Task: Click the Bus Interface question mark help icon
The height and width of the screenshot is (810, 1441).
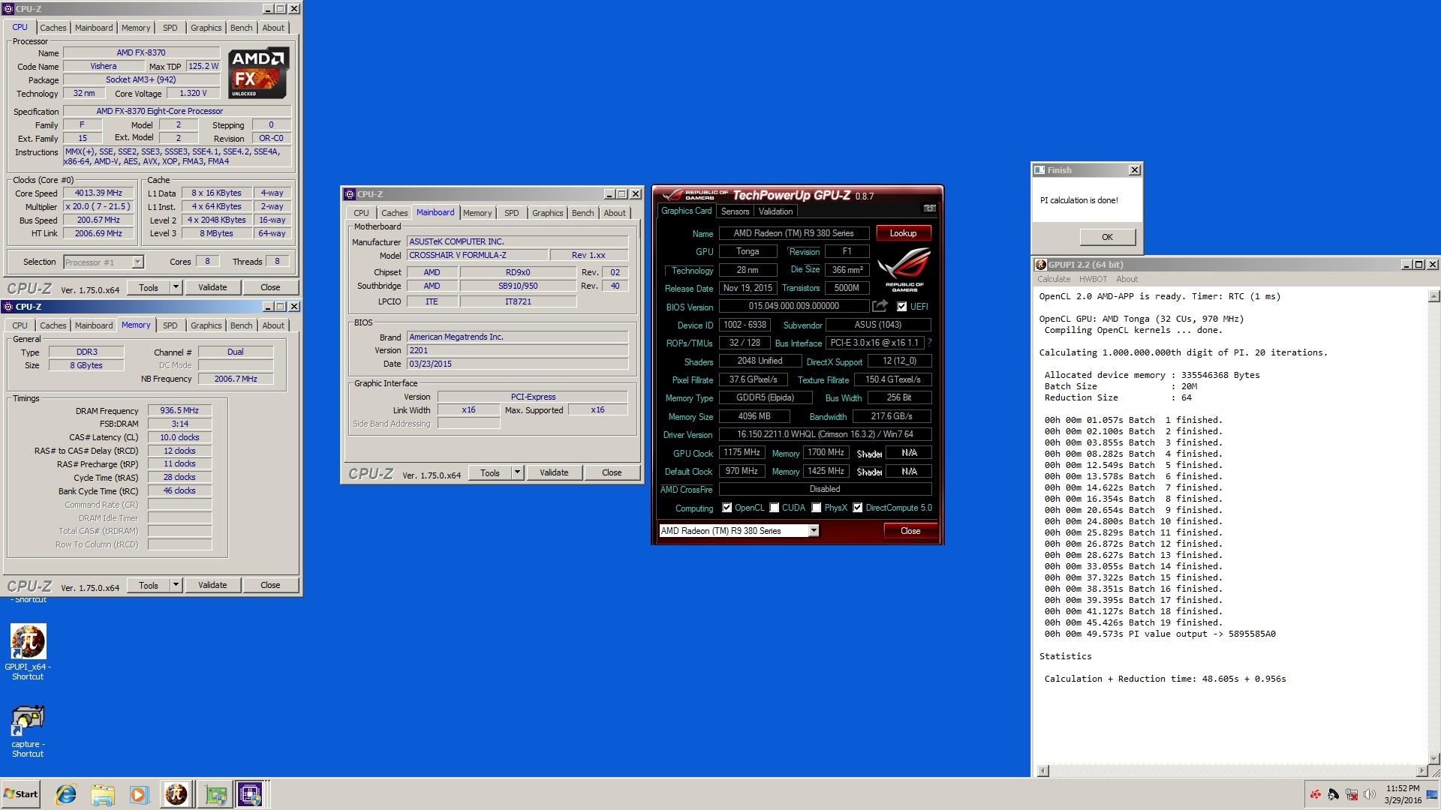Action: coord(929,343)
